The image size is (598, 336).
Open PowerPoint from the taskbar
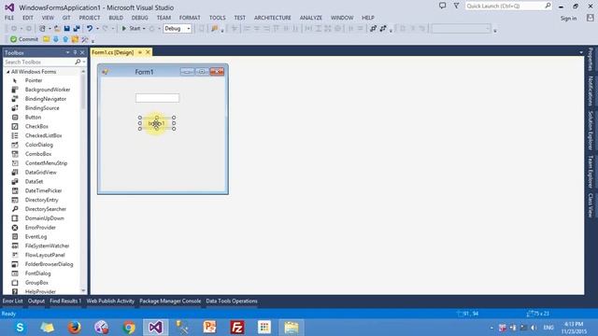point(209,328)
